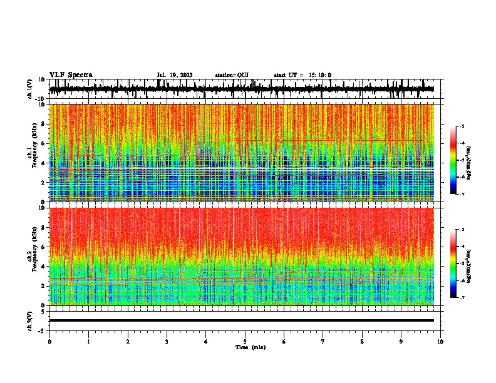The height and width of the screenshot is (383, 496).
Task: Select the ch.2 "Frequency (kHz)" axis label
Action: 35,248
